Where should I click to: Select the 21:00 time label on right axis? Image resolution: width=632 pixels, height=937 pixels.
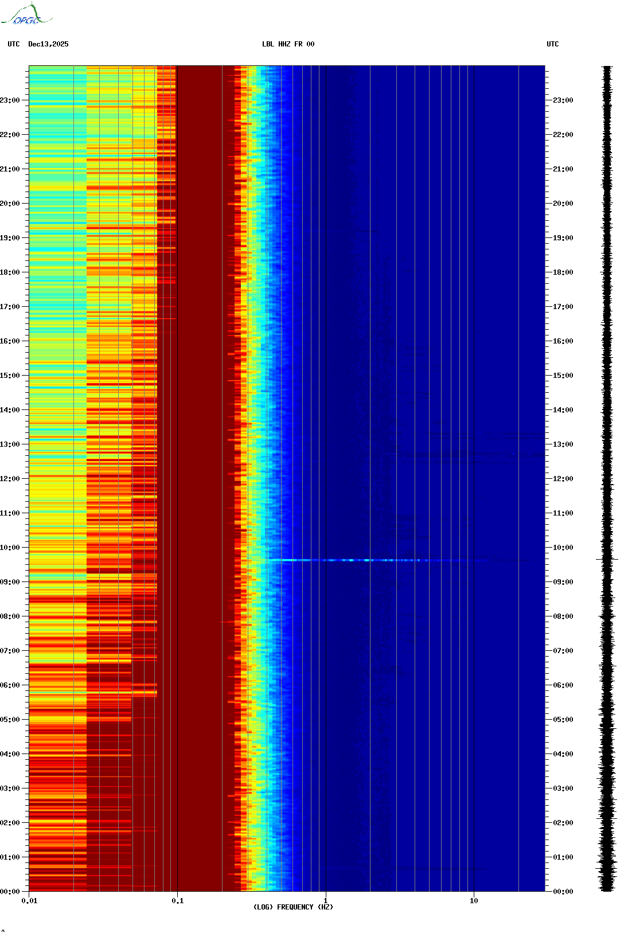(563, 169)
